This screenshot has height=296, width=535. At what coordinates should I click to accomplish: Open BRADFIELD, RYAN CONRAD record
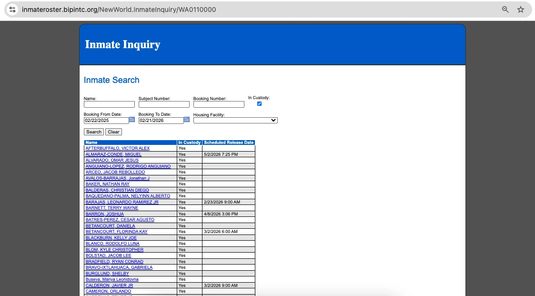click(x=114, y=262)
